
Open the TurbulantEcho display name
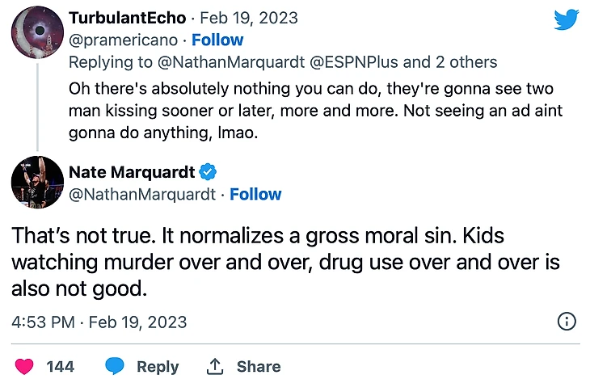(x=128, y=18)
